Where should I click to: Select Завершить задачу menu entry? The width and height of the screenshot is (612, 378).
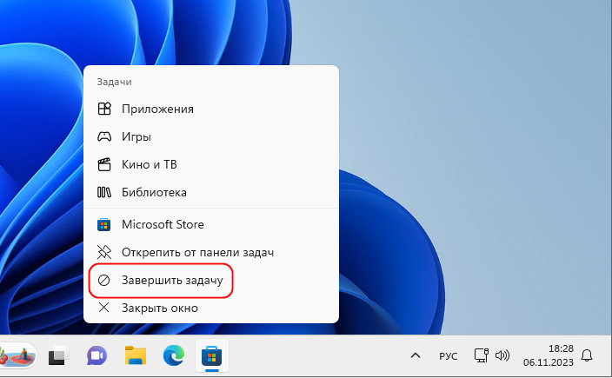(x=210, y=281)
